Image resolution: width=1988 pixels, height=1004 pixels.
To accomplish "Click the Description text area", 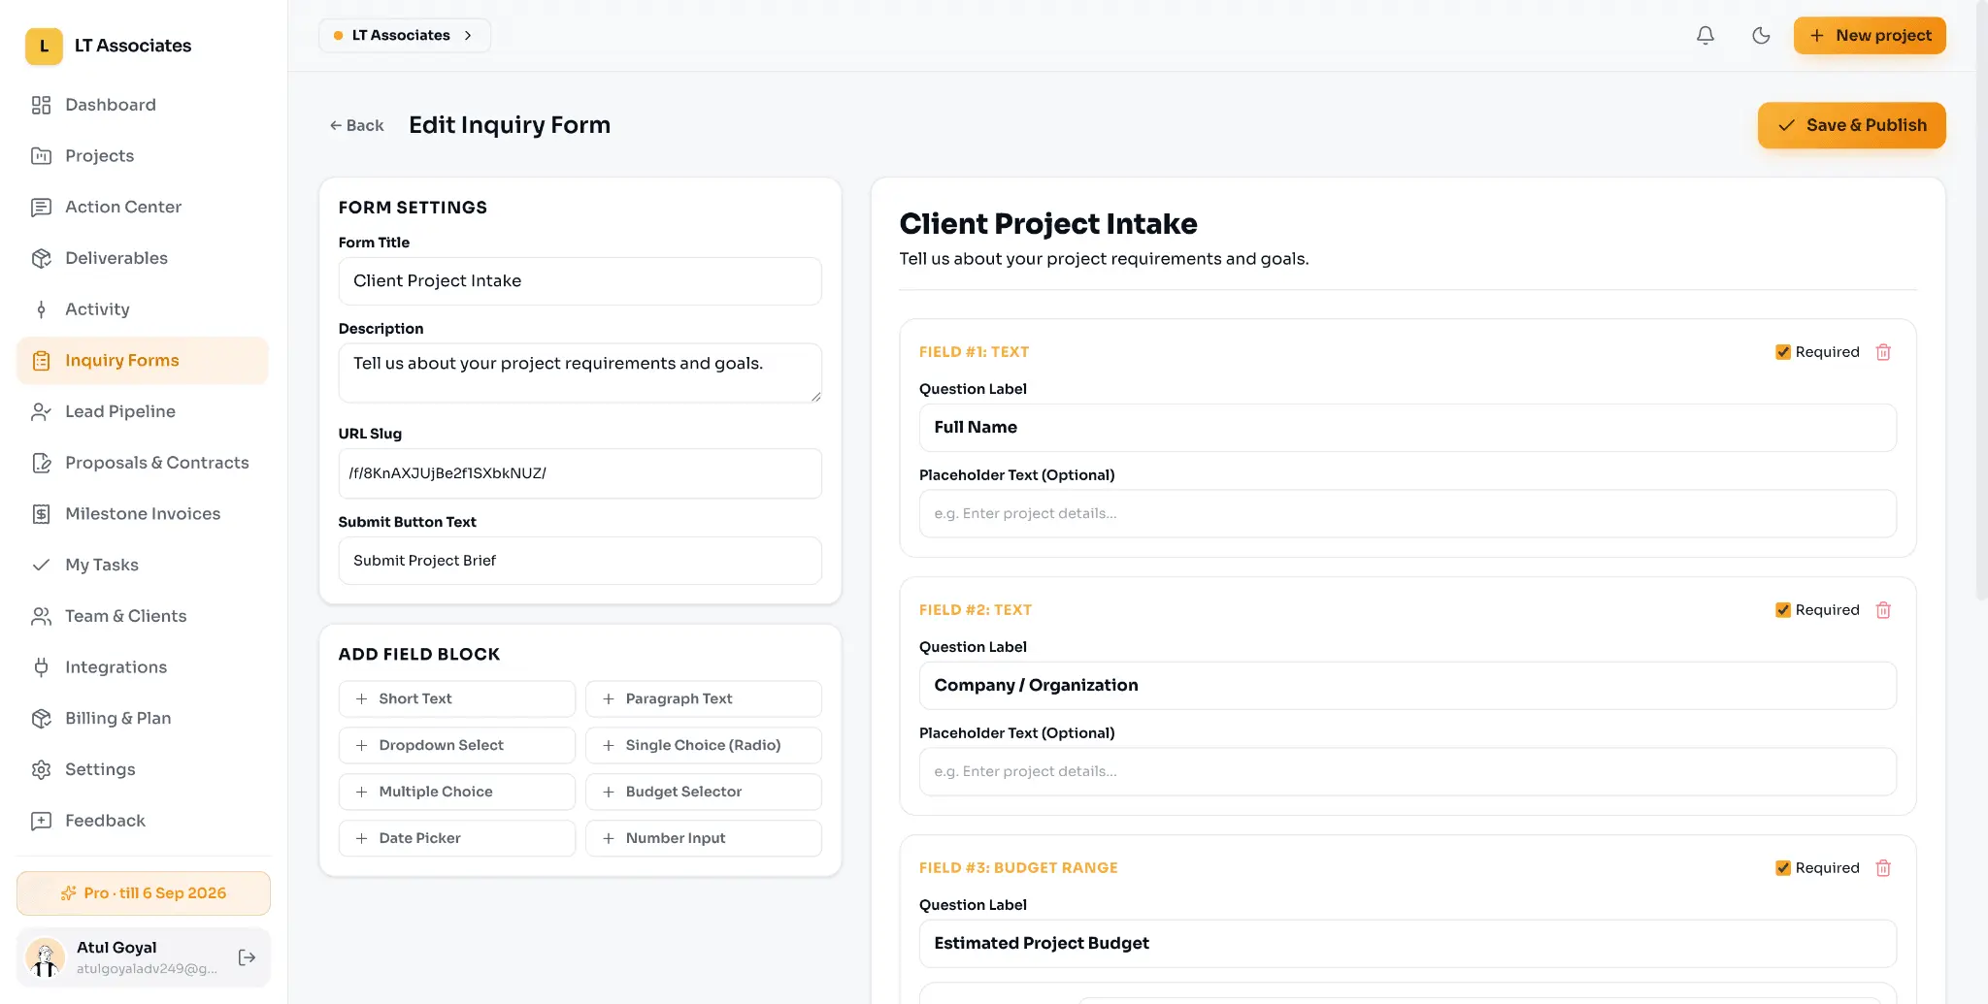I will 580,372.
